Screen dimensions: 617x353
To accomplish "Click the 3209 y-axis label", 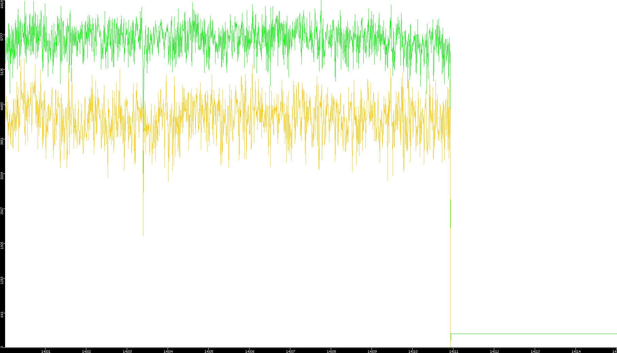I will pos(2,176).
